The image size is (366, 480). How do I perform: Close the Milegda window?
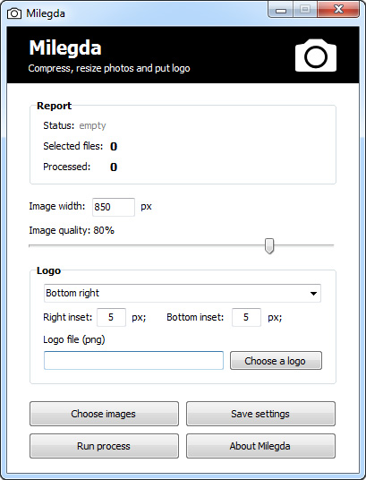pos(338,10)
